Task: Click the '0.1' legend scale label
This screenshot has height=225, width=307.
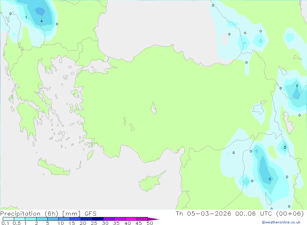Action: tap(5, 223)
